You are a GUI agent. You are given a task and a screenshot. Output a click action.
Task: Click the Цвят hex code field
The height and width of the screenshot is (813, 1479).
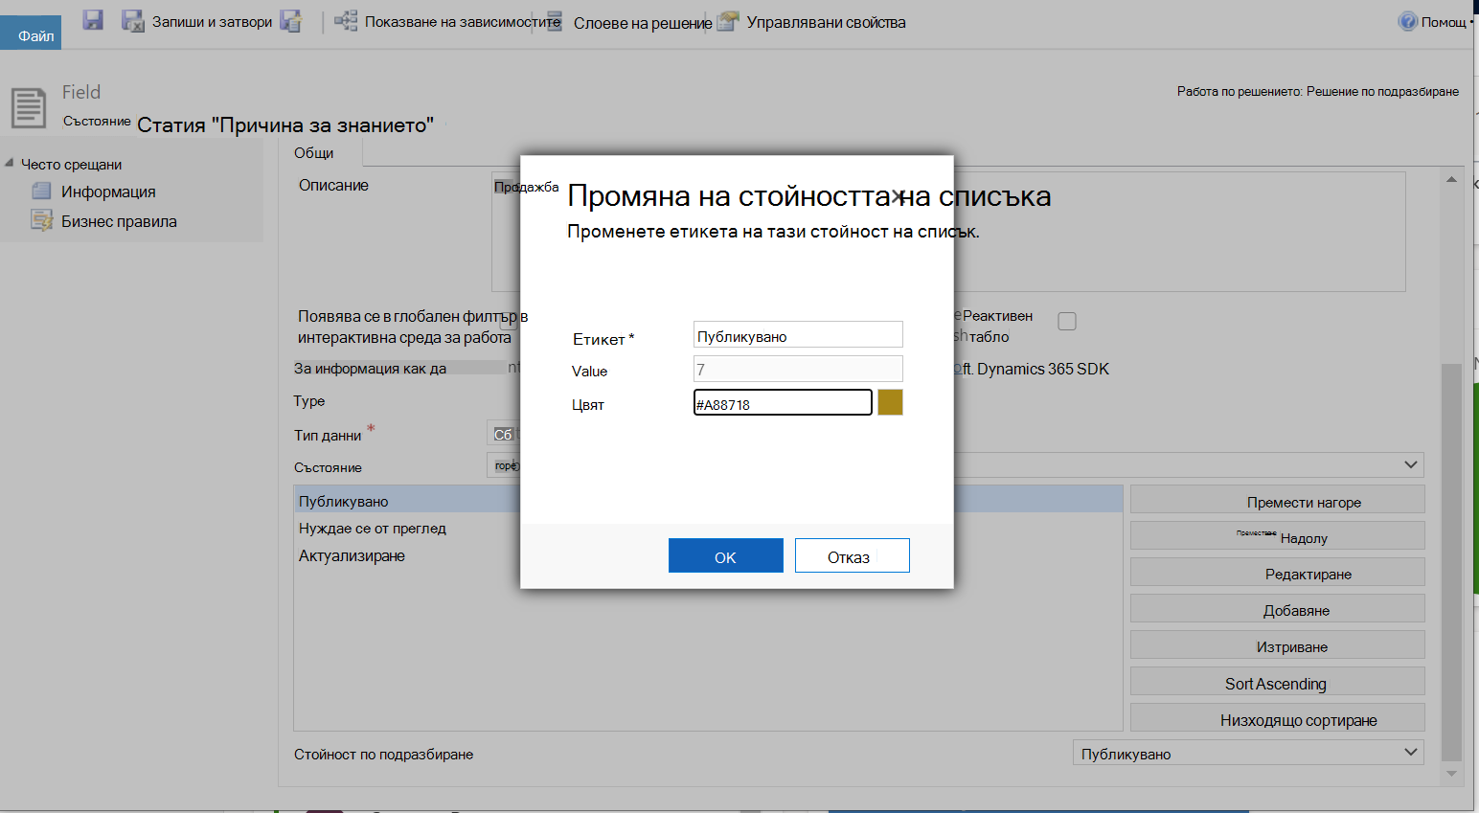(783, 402)
